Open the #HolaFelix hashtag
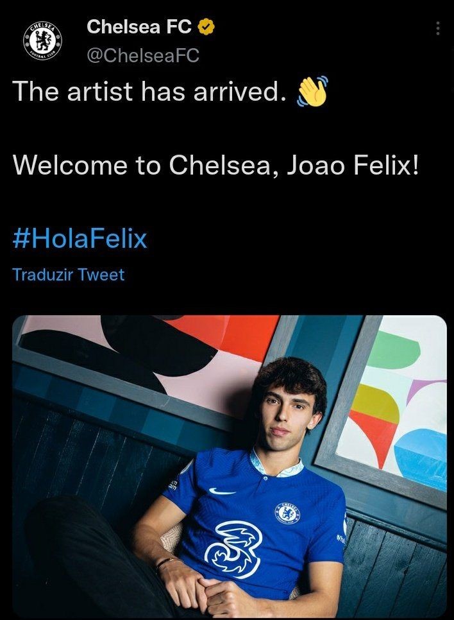 click(x=80, y=239)
